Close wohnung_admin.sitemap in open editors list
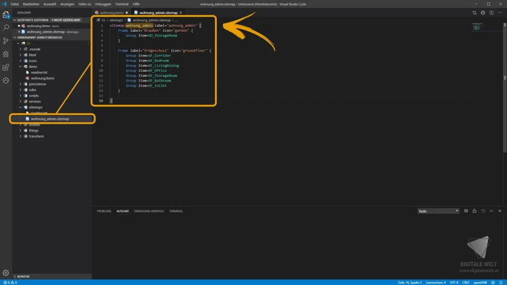 point(19,32)
